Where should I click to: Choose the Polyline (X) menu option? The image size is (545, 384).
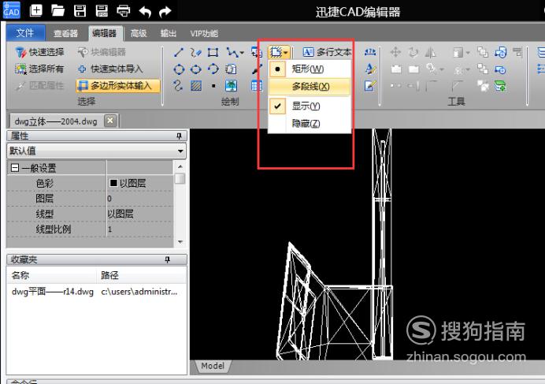pos(310,86)
